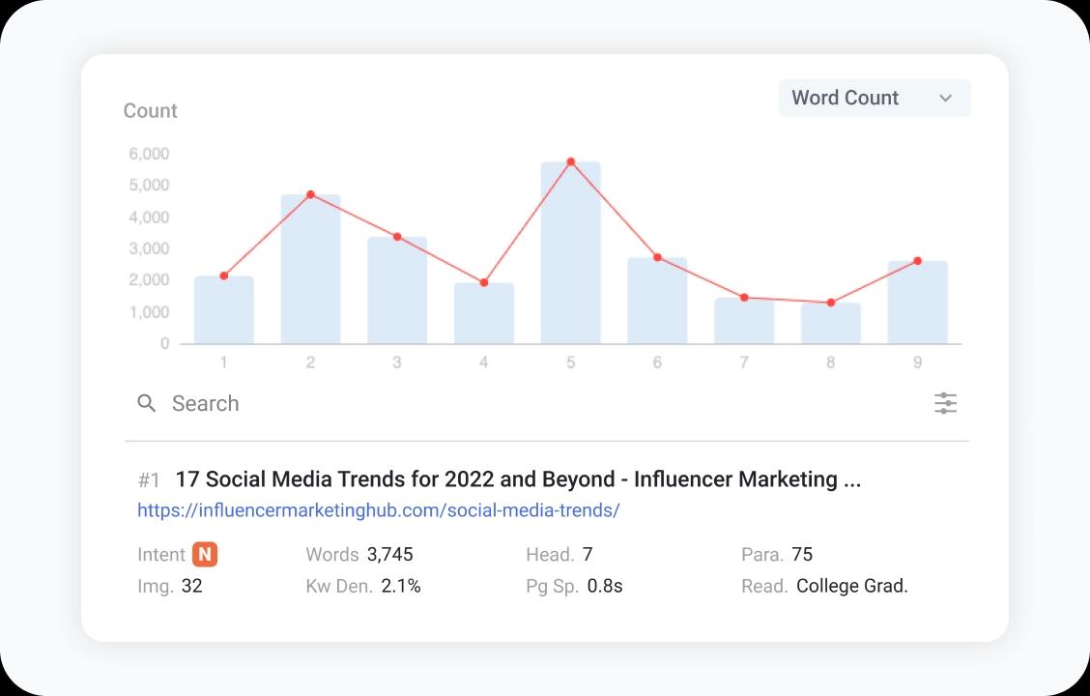Open the 17 Social Media Trends title
Image resolution: width=1090 pixels, height=696 pixels.
[517, 479]
